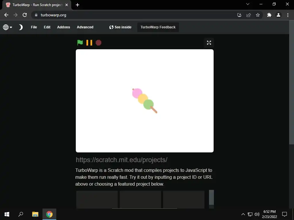The image size is (294, 220).
Task: Click the green flag to start project
Action: [80, 43]
